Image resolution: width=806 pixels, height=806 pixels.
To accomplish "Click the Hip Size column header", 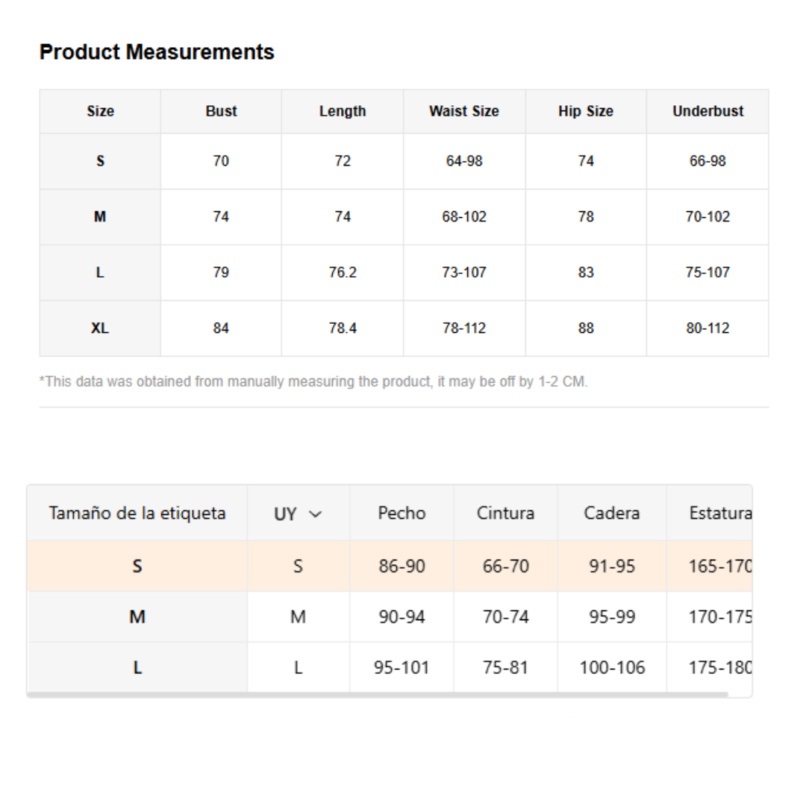I will click(586, 111).
